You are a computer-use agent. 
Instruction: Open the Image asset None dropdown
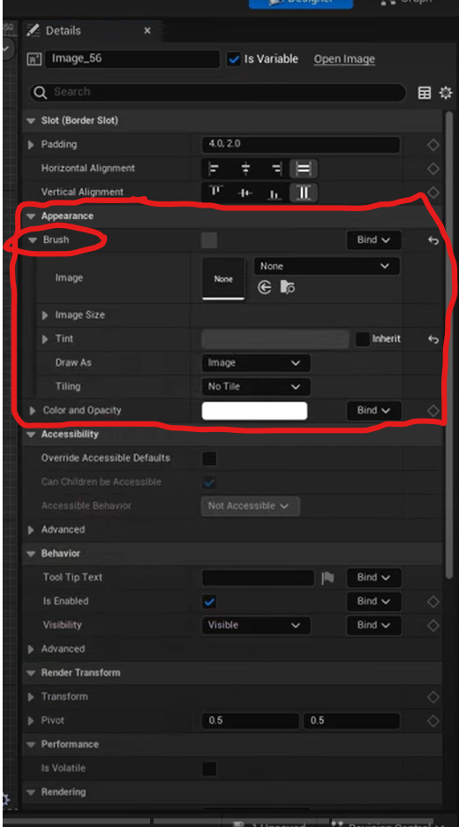coord(327,266)
